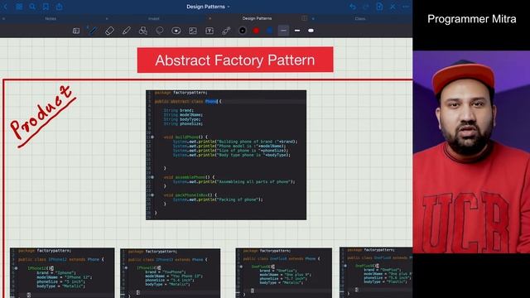Select the Eraser tool
Screen dimensions: 530x298
pos(109,31)
